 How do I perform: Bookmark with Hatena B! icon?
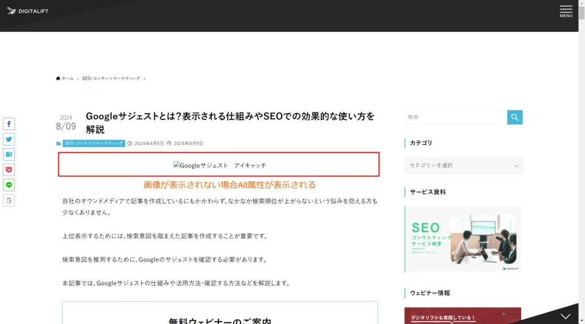click(9, 155)
